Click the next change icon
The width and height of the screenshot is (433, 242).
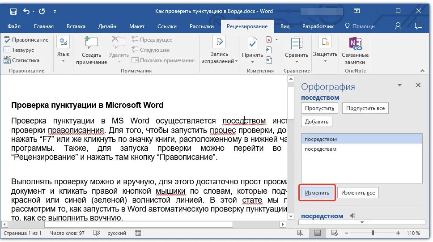269,60
